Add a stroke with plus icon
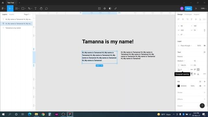Viewport: 208px width, 117px height. (x=204, y=93)
